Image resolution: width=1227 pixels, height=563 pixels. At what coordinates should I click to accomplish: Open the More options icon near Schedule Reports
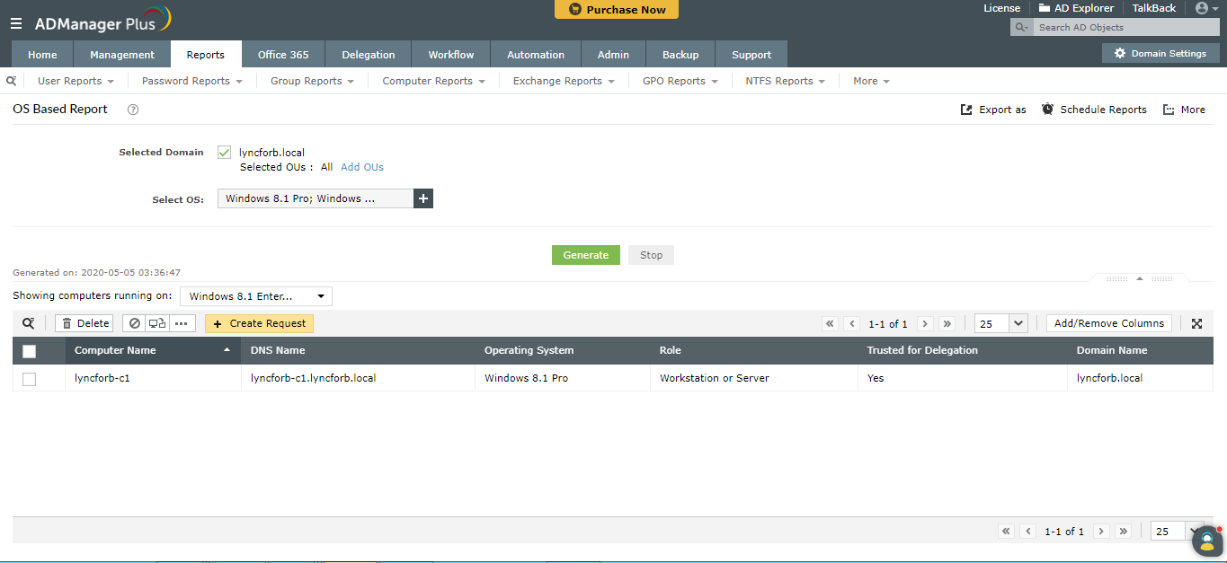(x=1169, y=110)
